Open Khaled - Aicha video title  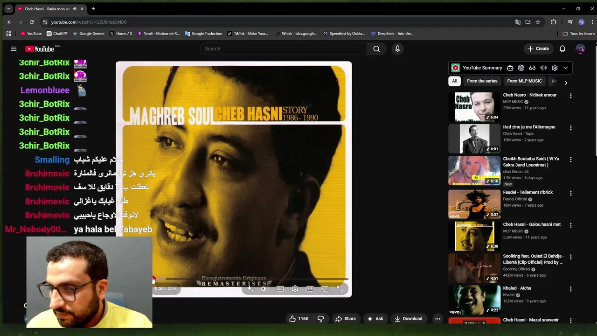point(517,288)
